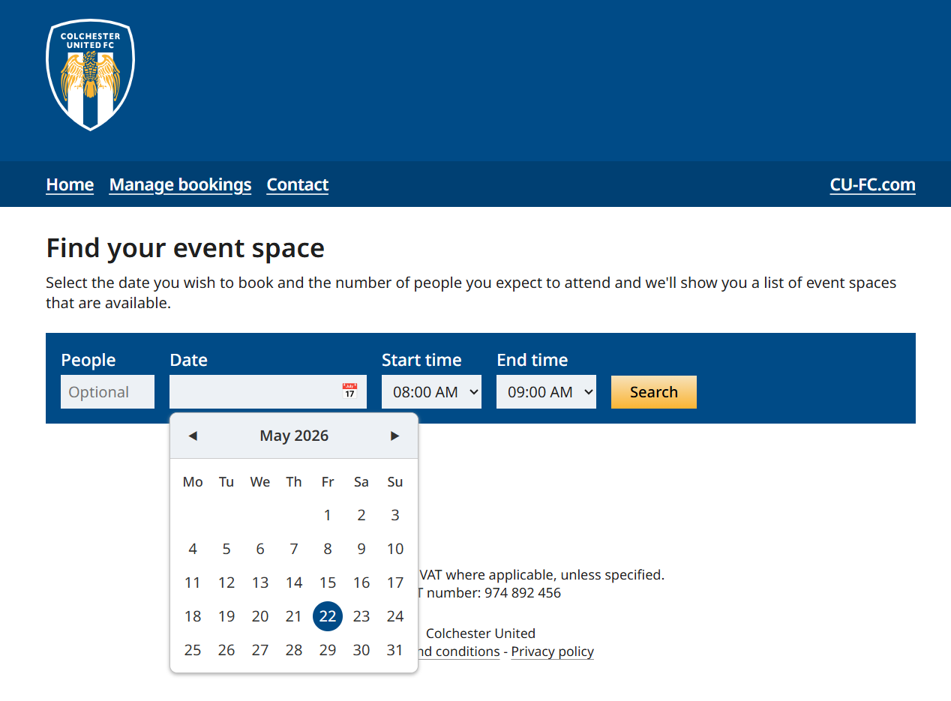This screenshot has width=951, height=701.
Task: Open the Start time dropdown
Action: coord(431,391)
